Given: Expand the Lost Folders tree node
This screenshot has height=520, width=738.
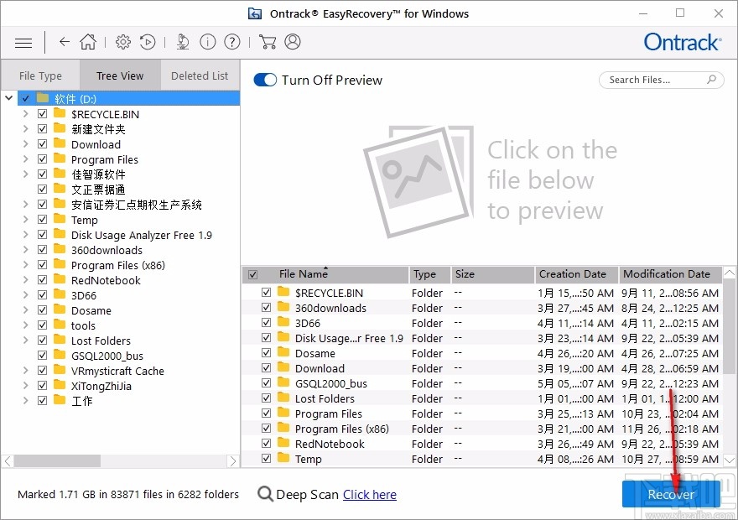Looking at the screenshot, I should tap(25, 340).
